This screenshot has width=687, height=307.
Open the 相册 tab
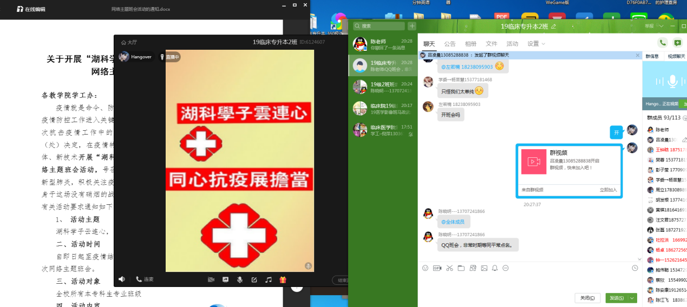[471, 44]
